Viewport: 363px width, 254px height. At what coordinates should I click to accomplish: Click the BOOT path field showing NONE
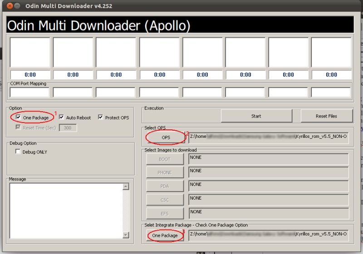(x=269, y=159)
